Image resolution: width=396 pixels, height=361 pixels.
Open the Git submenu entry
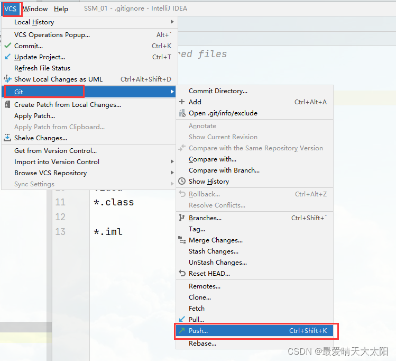coord(88,92)
